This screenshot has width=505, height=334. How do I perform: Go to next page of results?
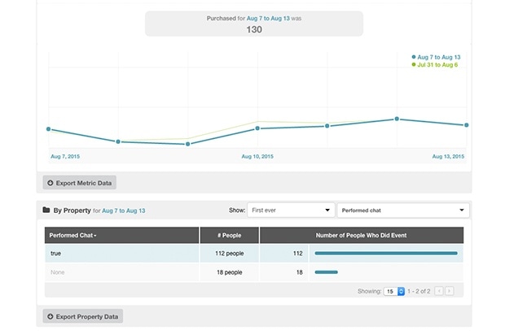[x=450, y=290]
